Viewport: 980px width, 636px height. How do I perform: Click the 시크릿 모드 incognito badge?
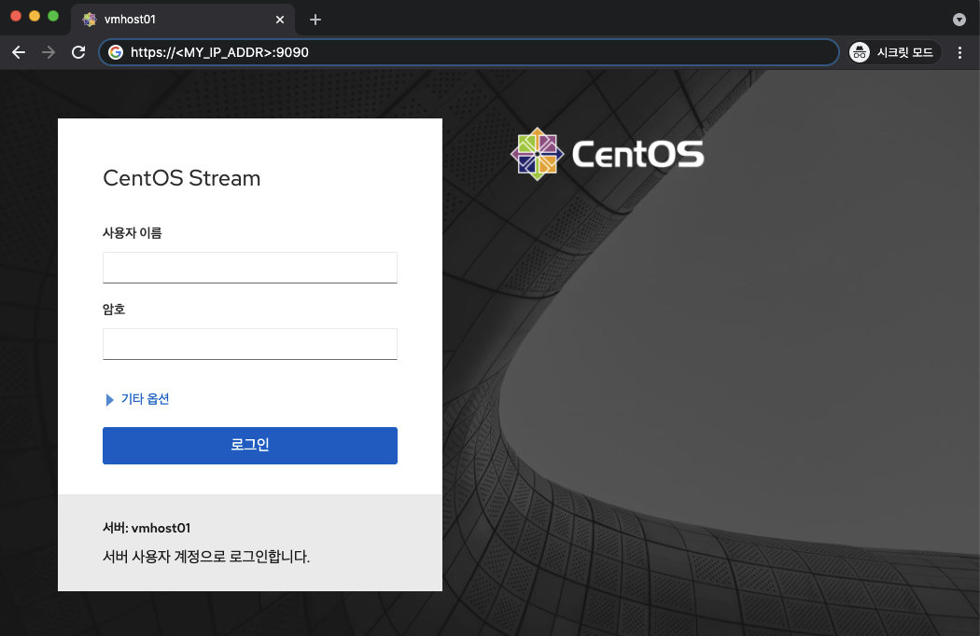click(894, 52)
